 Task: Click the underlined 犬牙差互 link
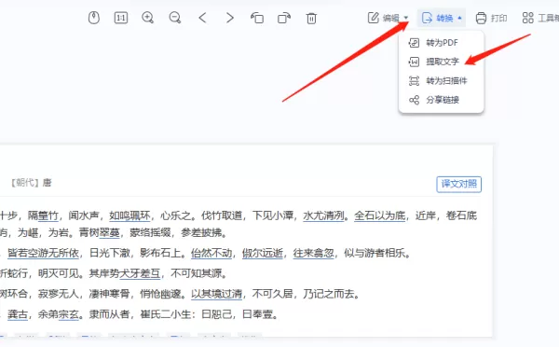coord(140,273)
